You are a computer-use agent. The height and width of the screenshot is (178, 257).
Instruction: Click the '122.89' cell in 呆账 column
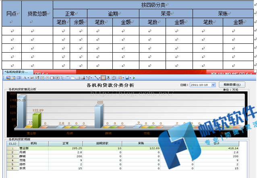pos(141,148)
